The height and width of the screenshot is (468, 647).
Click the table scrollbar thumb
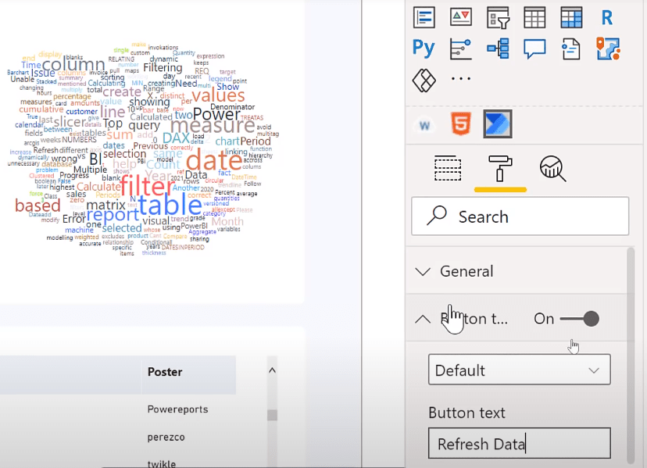pos(272,415)
